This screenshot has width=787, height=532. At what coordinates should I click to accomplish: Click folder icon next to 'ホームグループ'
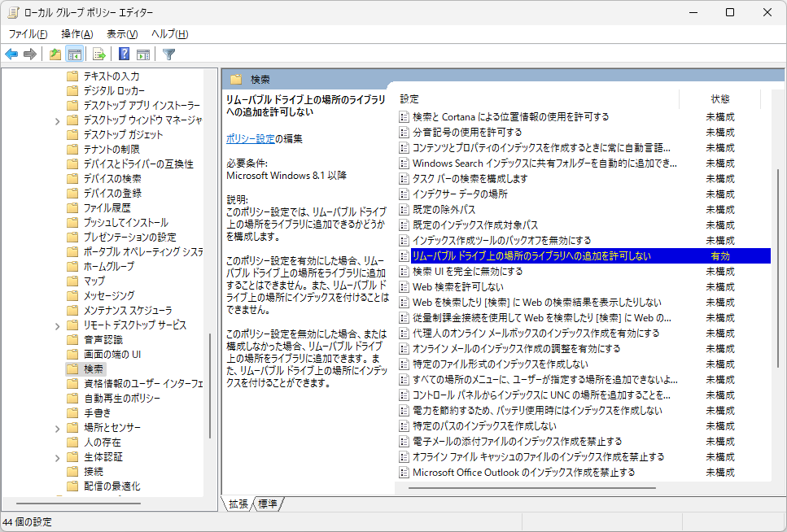pos(72,267)
